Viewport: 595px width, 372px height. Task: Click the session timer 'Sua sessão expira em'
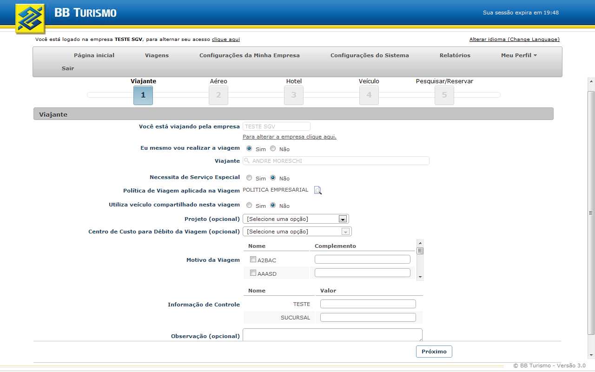point(521,13)
